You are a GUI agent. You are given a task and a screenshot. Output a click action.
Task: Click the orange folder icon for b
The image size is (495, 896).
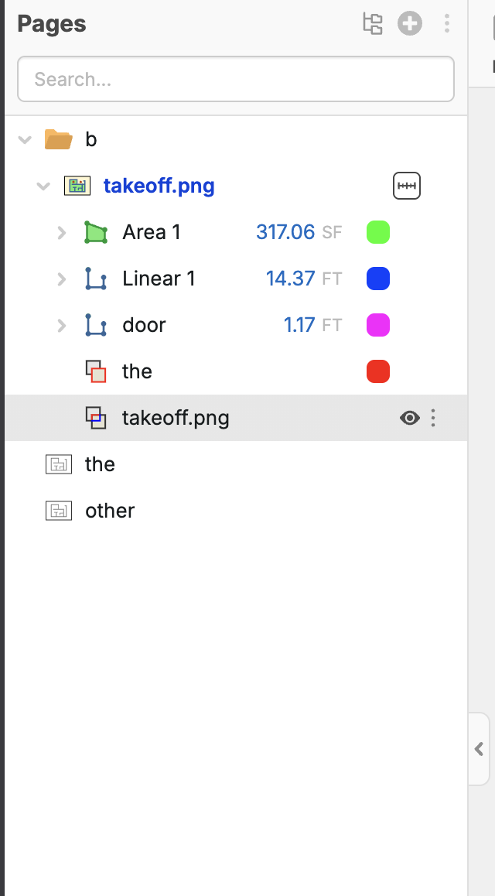coord(58,139)
